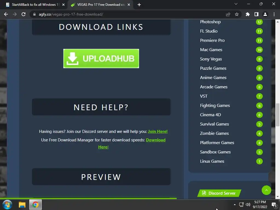Open the Sony Vegas category
This screenshot has width=280, height=210.
click(211, 59)
